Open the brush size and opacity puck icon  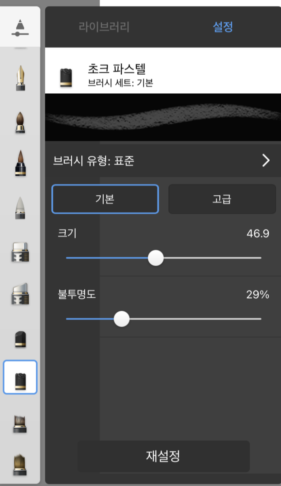[20, 28]
